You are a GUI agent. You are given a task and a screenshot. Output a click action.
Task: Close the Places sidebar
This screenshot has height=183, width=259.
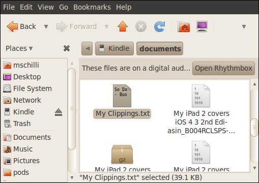tap(67, 48)
